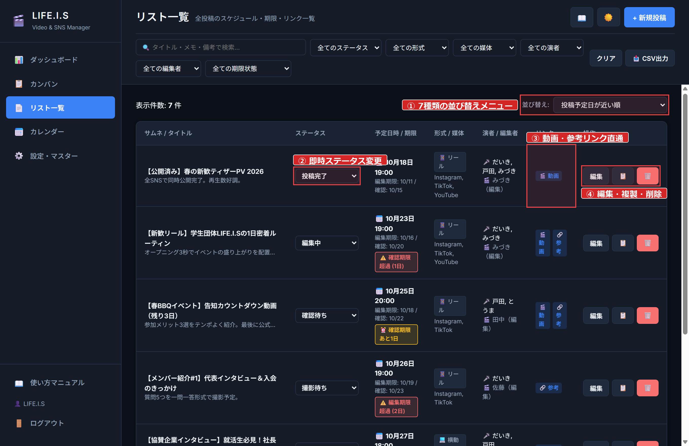Open 使い方マニュアル in sidebar
The height and width of the screenshot is (446, 689).
pos(61,383)
